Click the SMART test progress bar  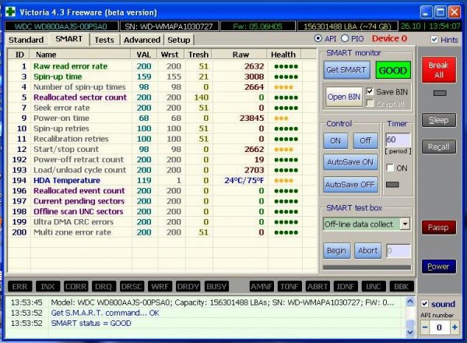coord(367,267)
